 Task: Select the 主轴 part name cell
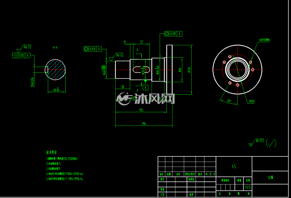[270, 177]
